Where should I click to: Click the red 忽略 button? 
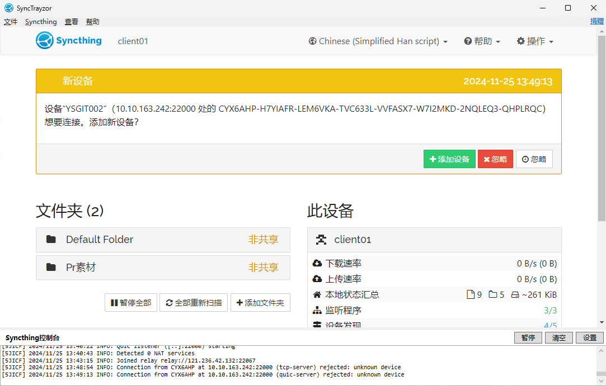click(x=495, y=159)
